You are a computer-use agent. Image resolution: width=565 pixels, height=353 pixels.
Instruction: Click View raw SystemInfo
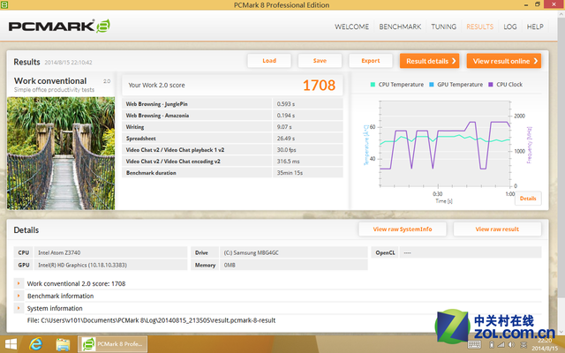pyautogui.click(x=403, y=229)
